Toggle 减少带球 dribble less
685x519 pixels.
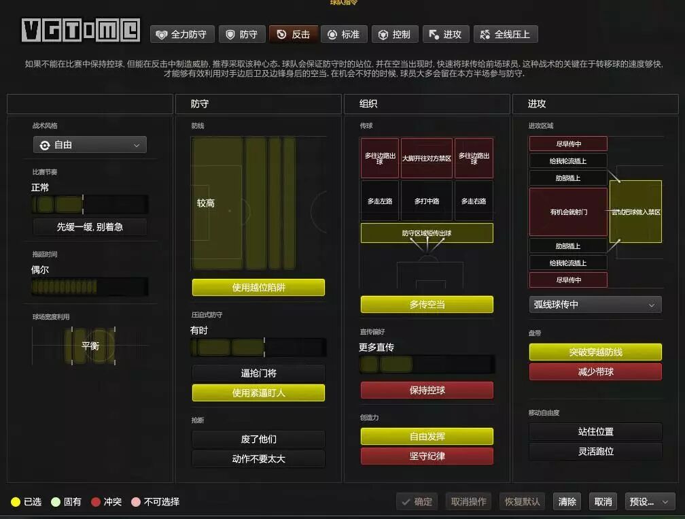tap(595, 371)
